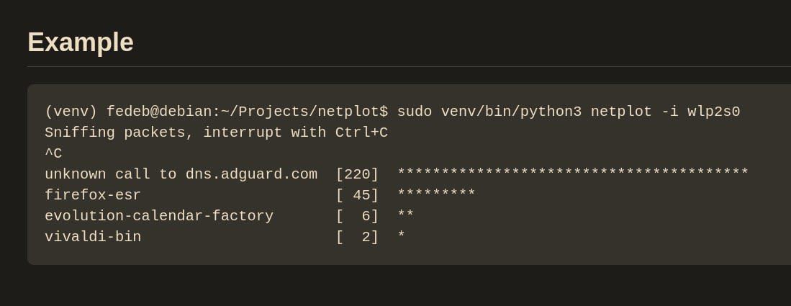Click the vivaldi-bin process name
The image size is (791, 306).
pos(93,237)
